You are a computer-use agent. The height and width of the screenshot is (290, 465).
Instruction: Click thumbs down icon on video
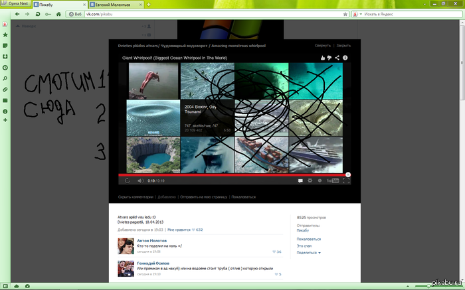(x=329, y=58)
